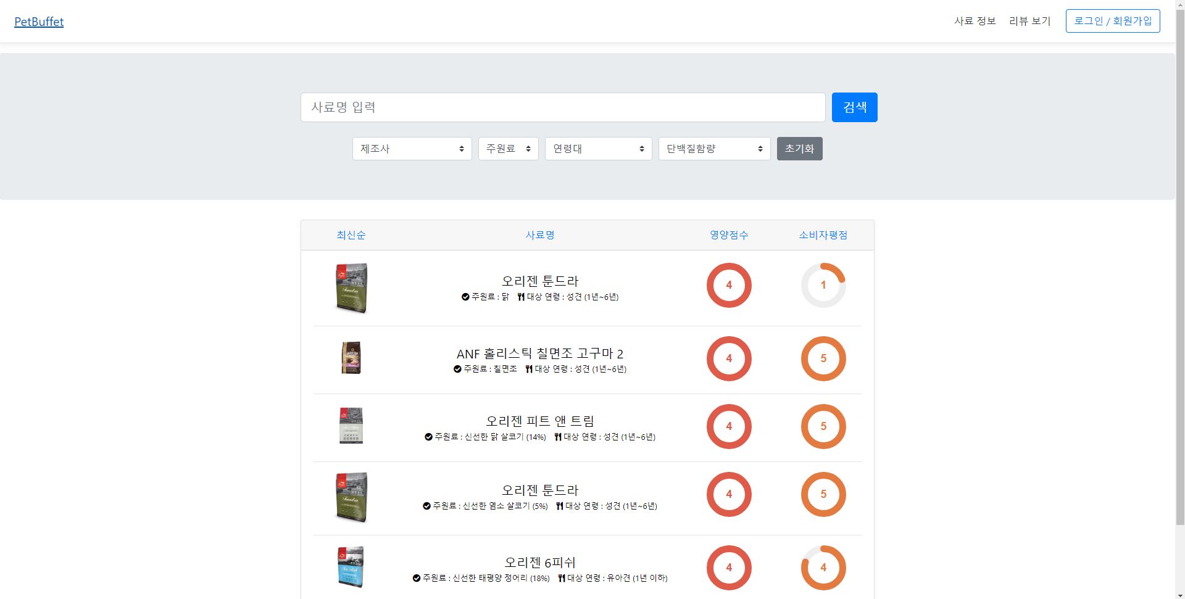Click the checkmark icon beside 주원료 : 닭
Screen dimensions: 1185x599
[x=465, y=297]
